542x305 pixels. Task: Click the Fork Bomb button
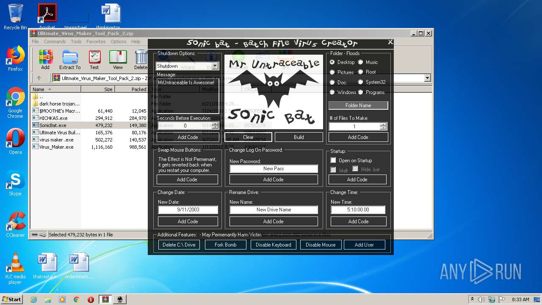225,245
